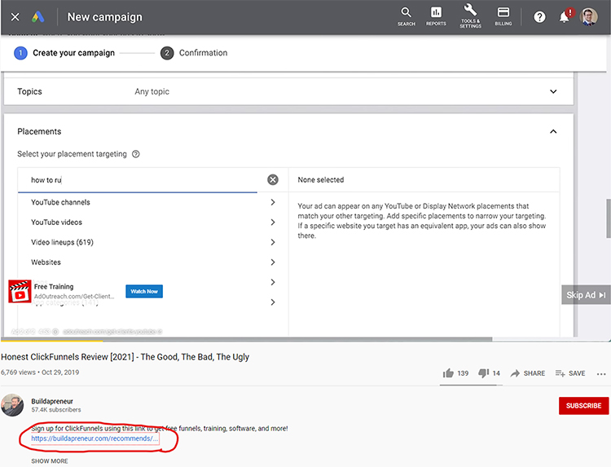Click the account profile avatar
The image size is (611, 467).
[588, 17]
